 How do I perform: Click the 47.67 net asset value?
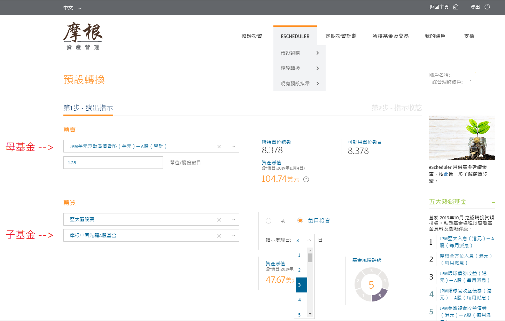coord(276,280)
